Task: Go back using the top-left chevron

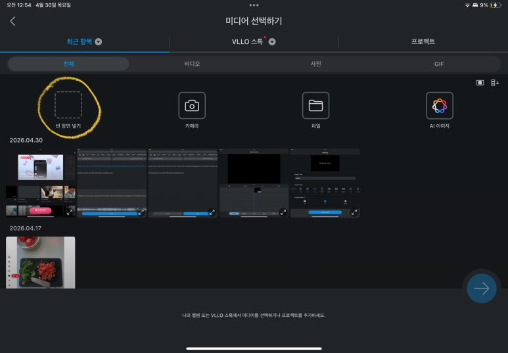Action: click(x=12, y=22)
